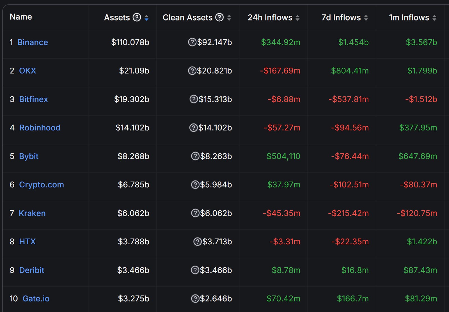449x312 pixels.
Task: Click the question icon beside HTX $3.713b
Action: (x=198, y=242)
